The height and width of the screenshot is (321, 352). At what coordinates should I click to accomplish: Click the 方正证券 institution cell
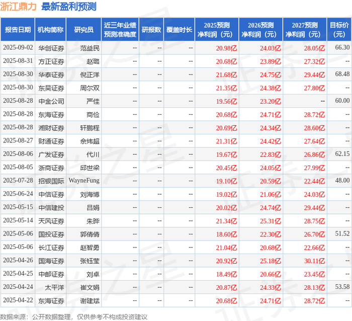[51, 61]
